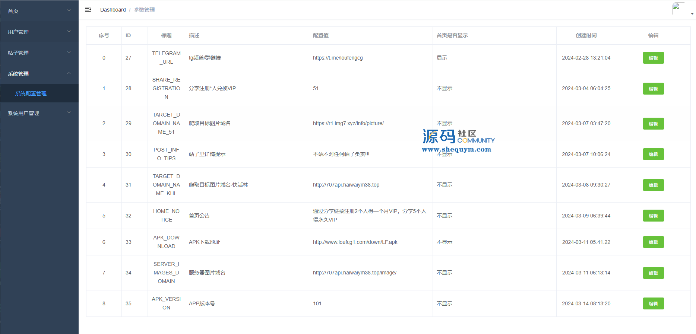Click the 创建时间 column header

pos(586,35)
